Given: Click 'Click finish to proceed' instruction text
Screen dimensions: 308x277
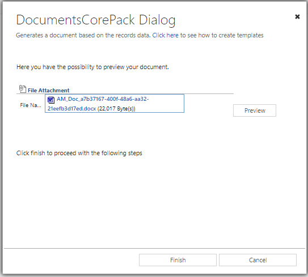Looking at the screenshot, I should click(79, 153).
